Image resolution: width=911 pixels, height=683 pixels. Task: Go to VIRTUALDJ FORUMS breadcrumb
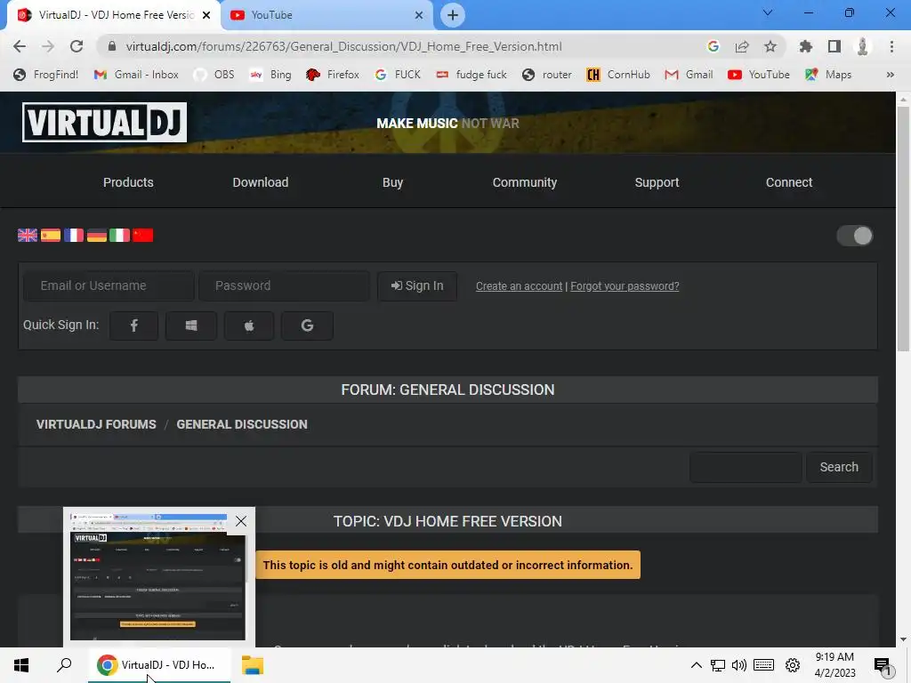coord(96,424)
